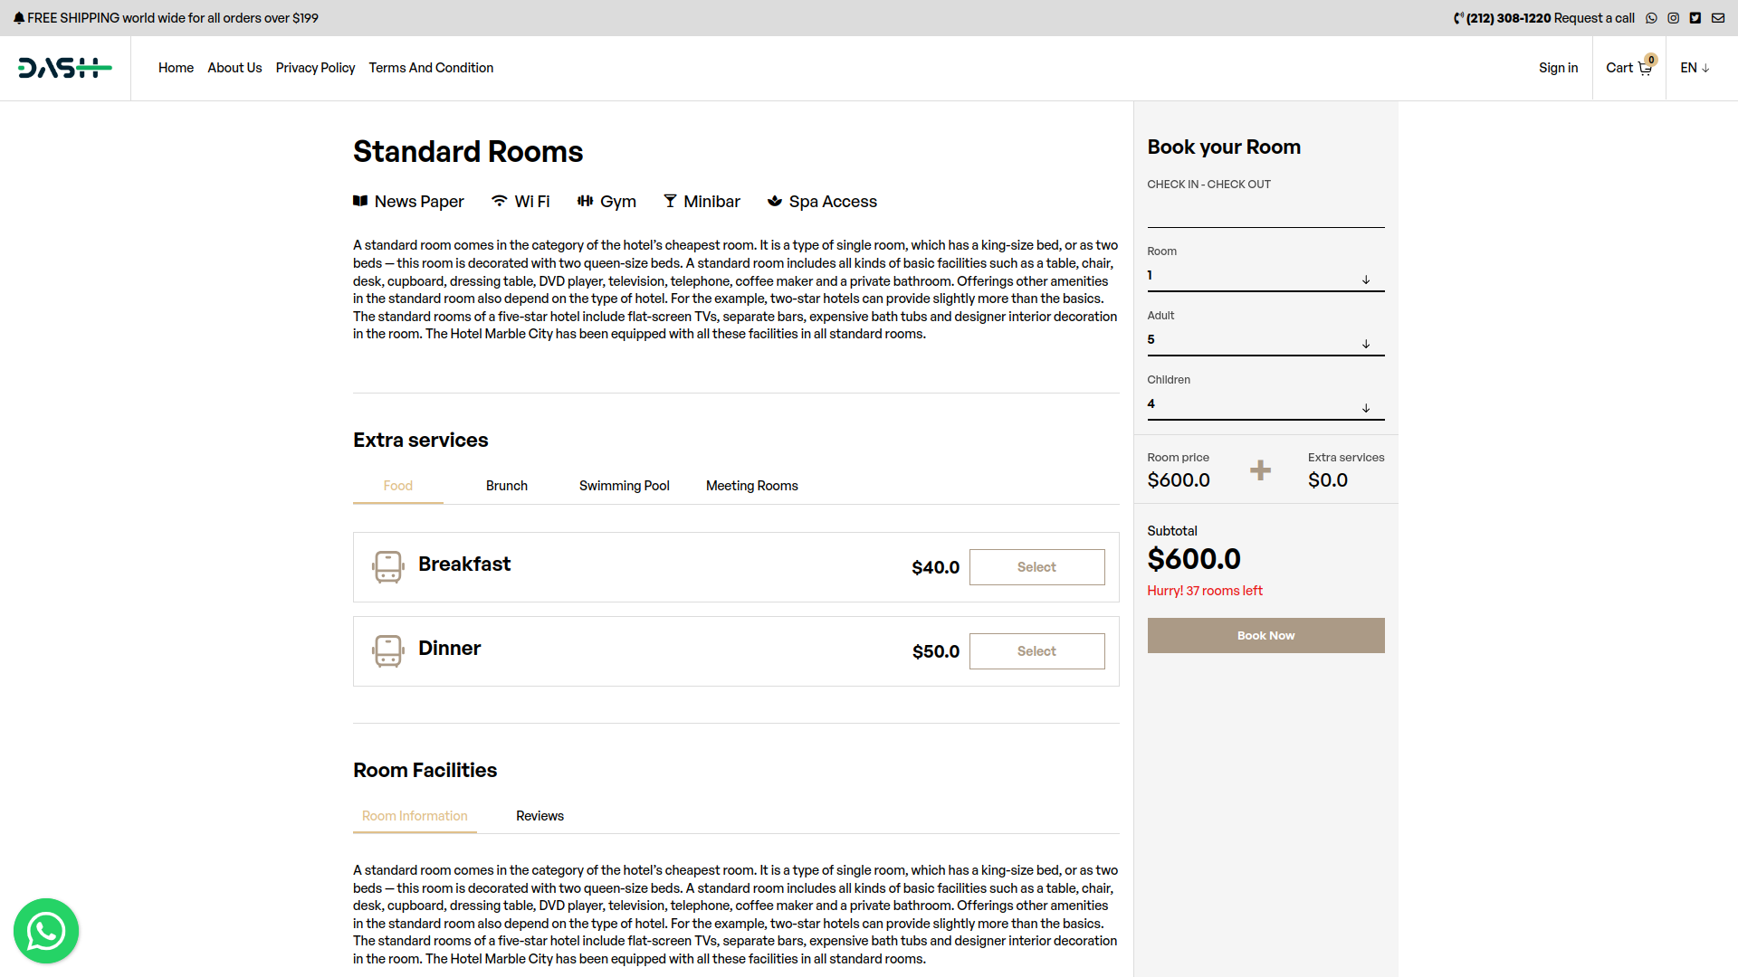Open the EN language selector
The image size is (1738, 977).
click(x=1695, y=68)
